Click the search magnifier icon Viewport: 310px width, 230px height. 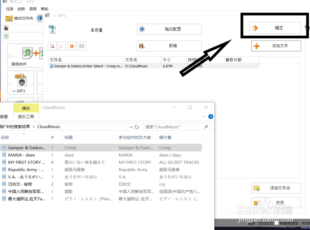(x=206, y=127)
